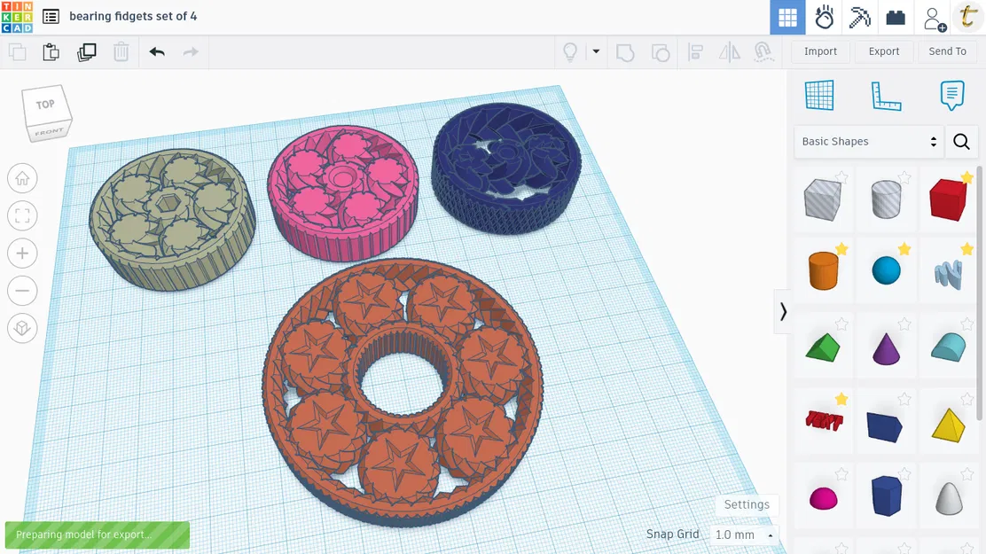This screenshot has height=554, width=986.
Task: Add a Notes annotation
Action: click(953, 95)
